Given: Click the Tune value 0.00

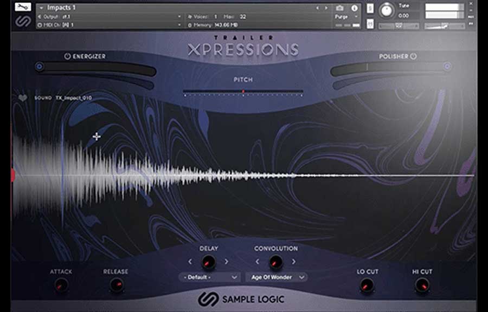Looking at the screenshot, I should (403, 16).
